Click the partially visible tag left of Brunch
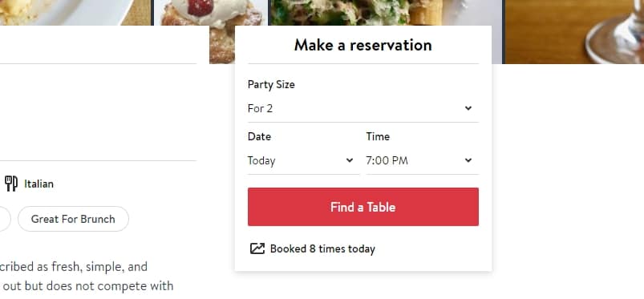This screenshot has width=644, height=299. click(5, 219)
